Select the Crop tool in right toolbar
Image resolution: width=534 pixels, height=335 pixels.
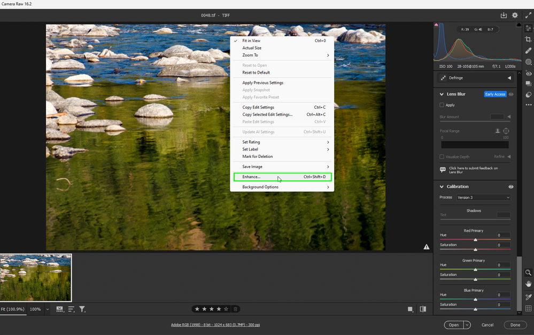pos(528,39)
